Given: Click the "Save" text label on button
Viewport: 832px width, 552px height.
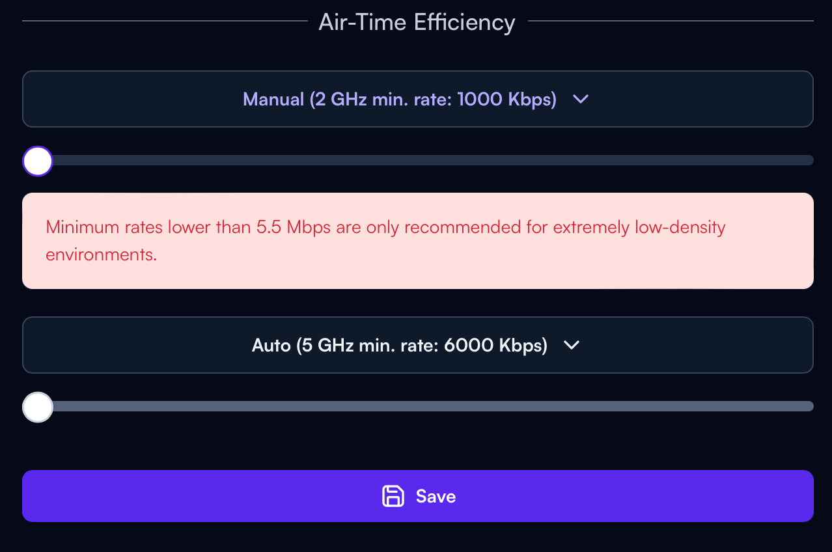Looking at the screenshot, I should click(436, 496).
